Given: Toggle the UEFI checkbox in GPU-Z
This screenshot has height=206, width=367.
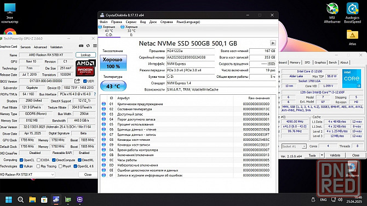Looking at the screenshot, I should 85,81.
